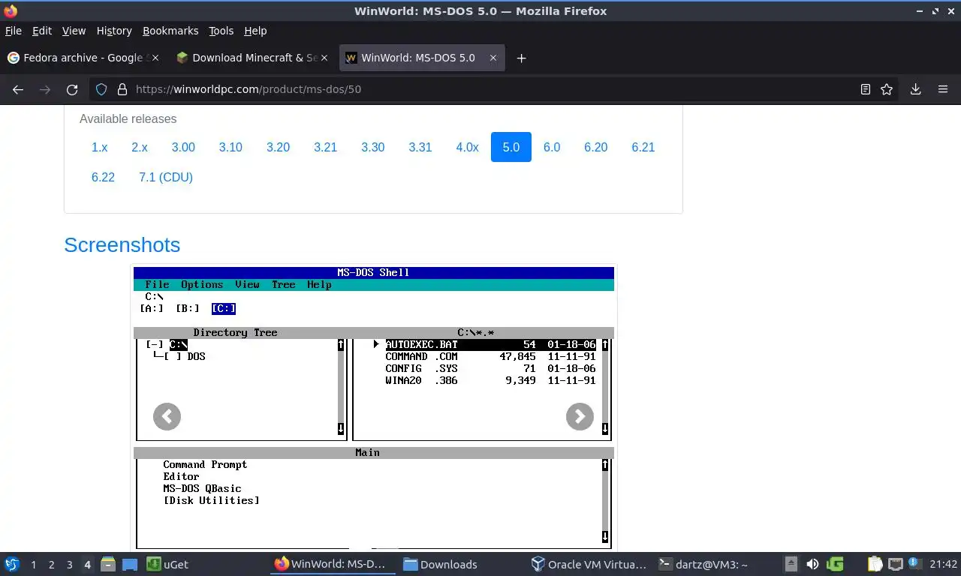This screenshot has width=961, height=576.
Task: Select release 3.10
Action: click(x=230, y=147)
